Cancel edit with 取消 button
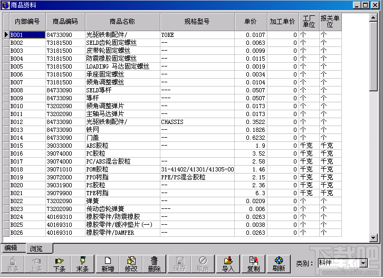The width and height of the screenshot is (383, 278). click(x=203, y=264)
